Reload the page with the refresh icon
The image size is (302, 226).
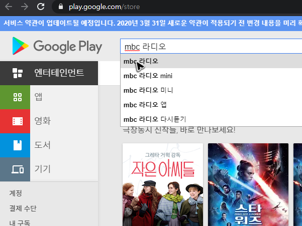coord(41,7)
